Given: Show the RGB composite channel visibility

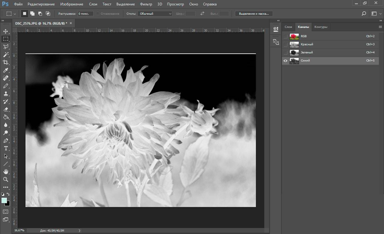Looking at the screenshot, I should [x=285, y=36].
